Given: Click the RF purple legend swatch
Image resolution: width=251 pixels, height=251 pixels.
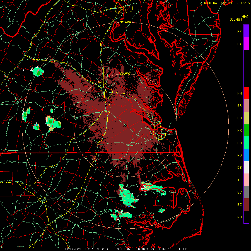Looking at the screenshot, I should click(246, 31).
